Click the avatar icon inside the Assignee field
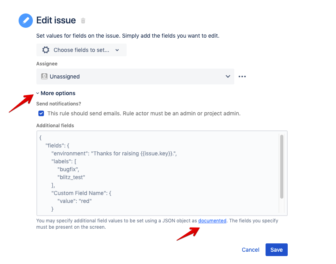The width and height of the screenshot is (336, 264). pos(44,76)
